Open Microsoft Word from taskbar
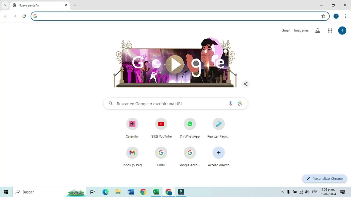This screenshot has width=351, height=197. coord(131,192)
